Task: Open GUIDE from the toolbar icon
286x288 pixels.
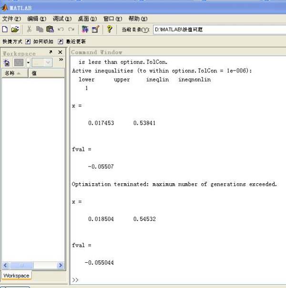Action: tap(95, 30)
